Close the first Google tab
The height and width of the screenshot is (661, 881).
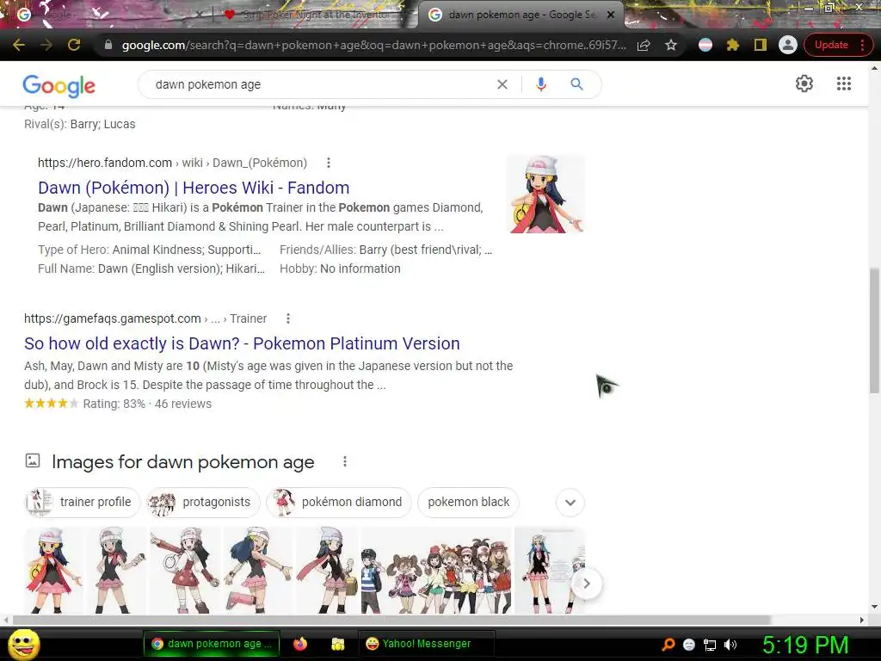(199, 15)
